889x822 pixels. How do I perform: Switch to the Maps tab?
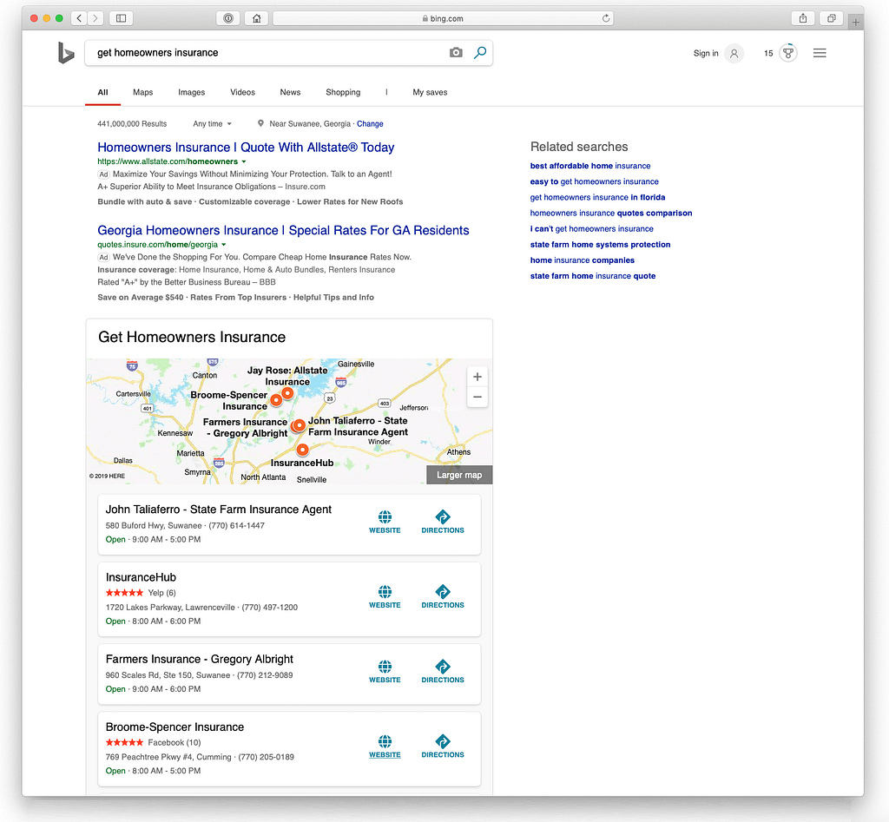click(143, 92)
